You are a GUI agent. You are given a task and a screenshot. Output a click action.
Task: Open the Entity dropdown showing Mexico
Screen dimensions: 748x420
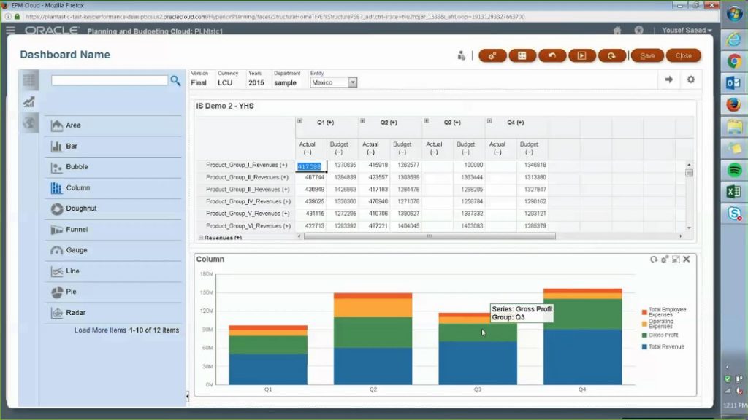point(353,82)
